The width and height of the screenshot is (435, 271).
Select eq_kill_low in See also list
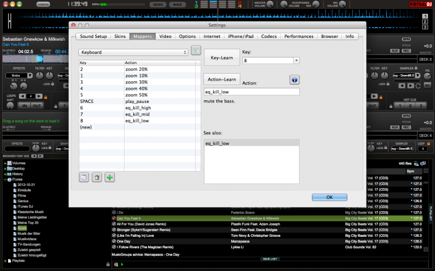click(252, 143)
